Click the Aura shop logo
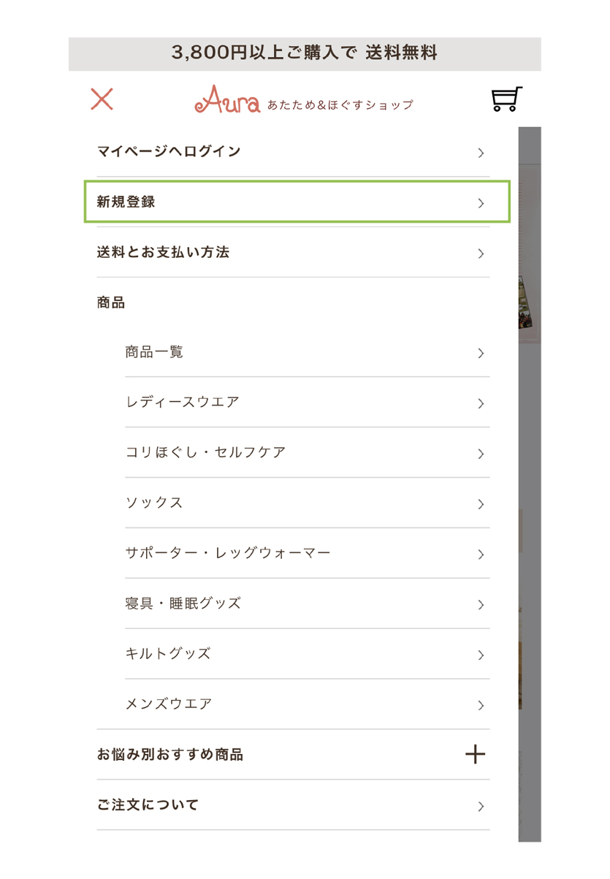Image resolution: width=610 pixels, height=879 pixels. coord(303,99)
